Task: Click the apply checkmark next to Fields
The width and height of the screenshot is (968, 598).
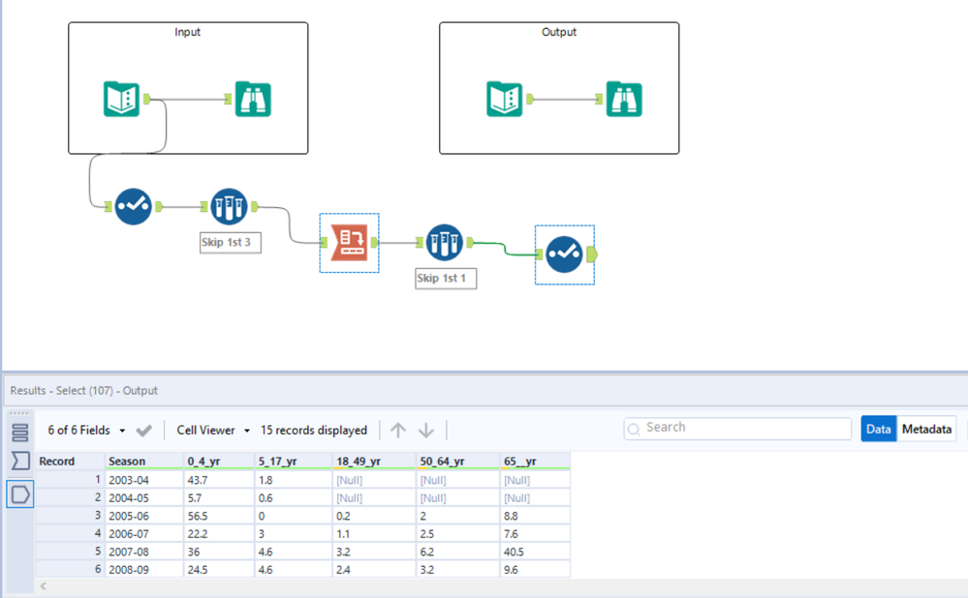Action: pyautogui.click(x=143, y=431)
